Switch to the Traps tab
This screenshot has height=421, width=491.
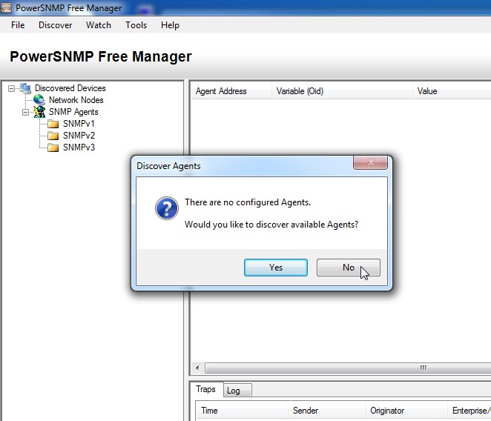205,389
